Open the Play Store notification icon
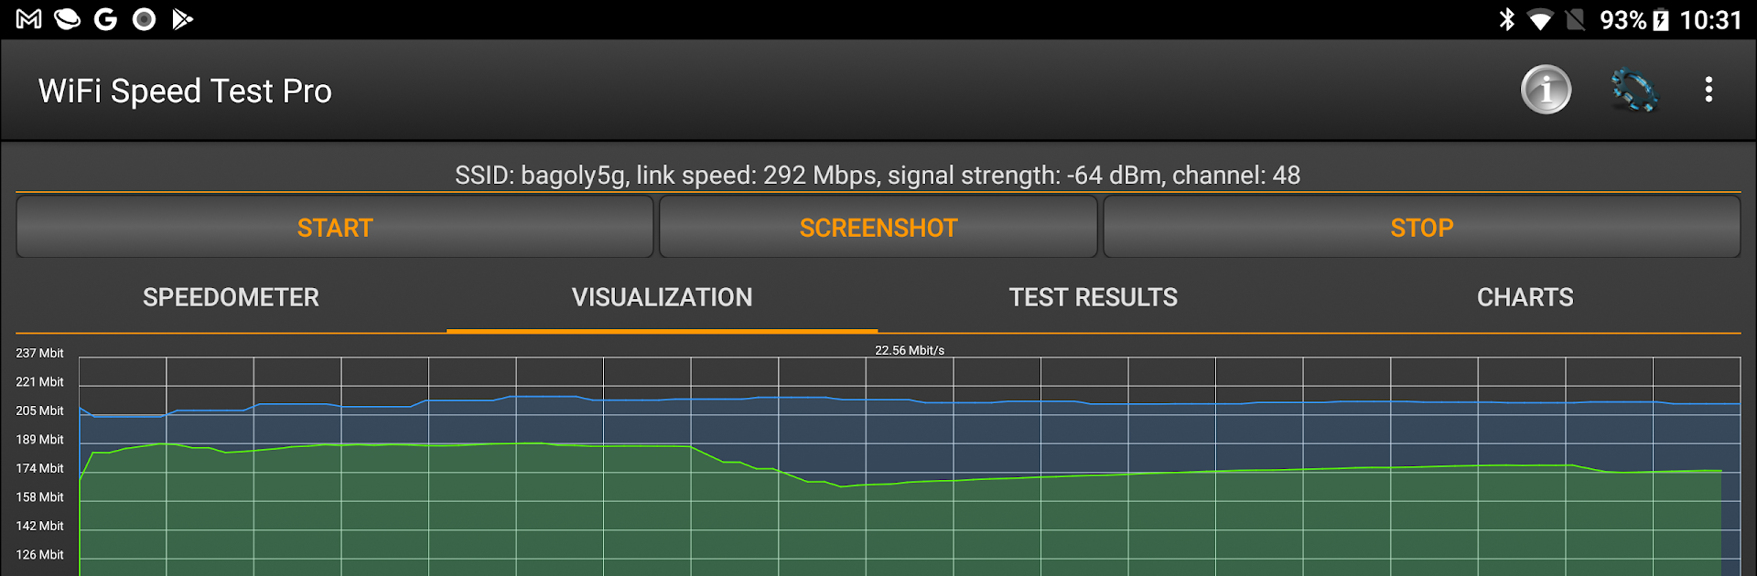This screenshot has height=576, width=1757. (x=182, y=18)
